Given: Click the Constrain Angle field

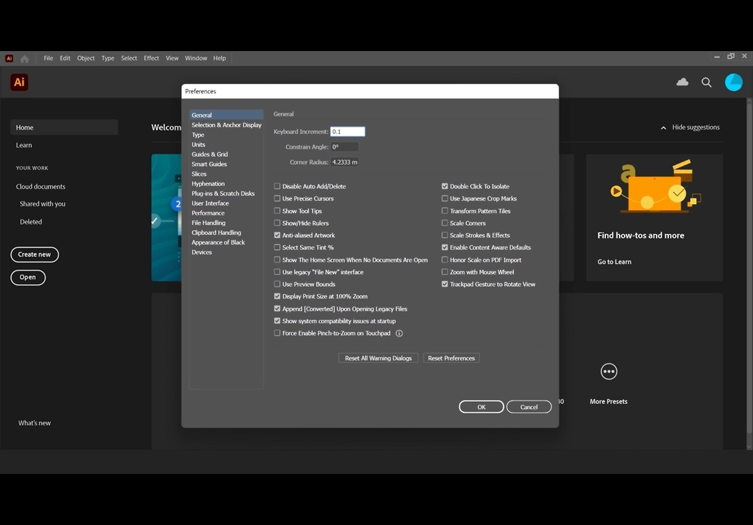Looking at the screenshot, I should 344,147.
